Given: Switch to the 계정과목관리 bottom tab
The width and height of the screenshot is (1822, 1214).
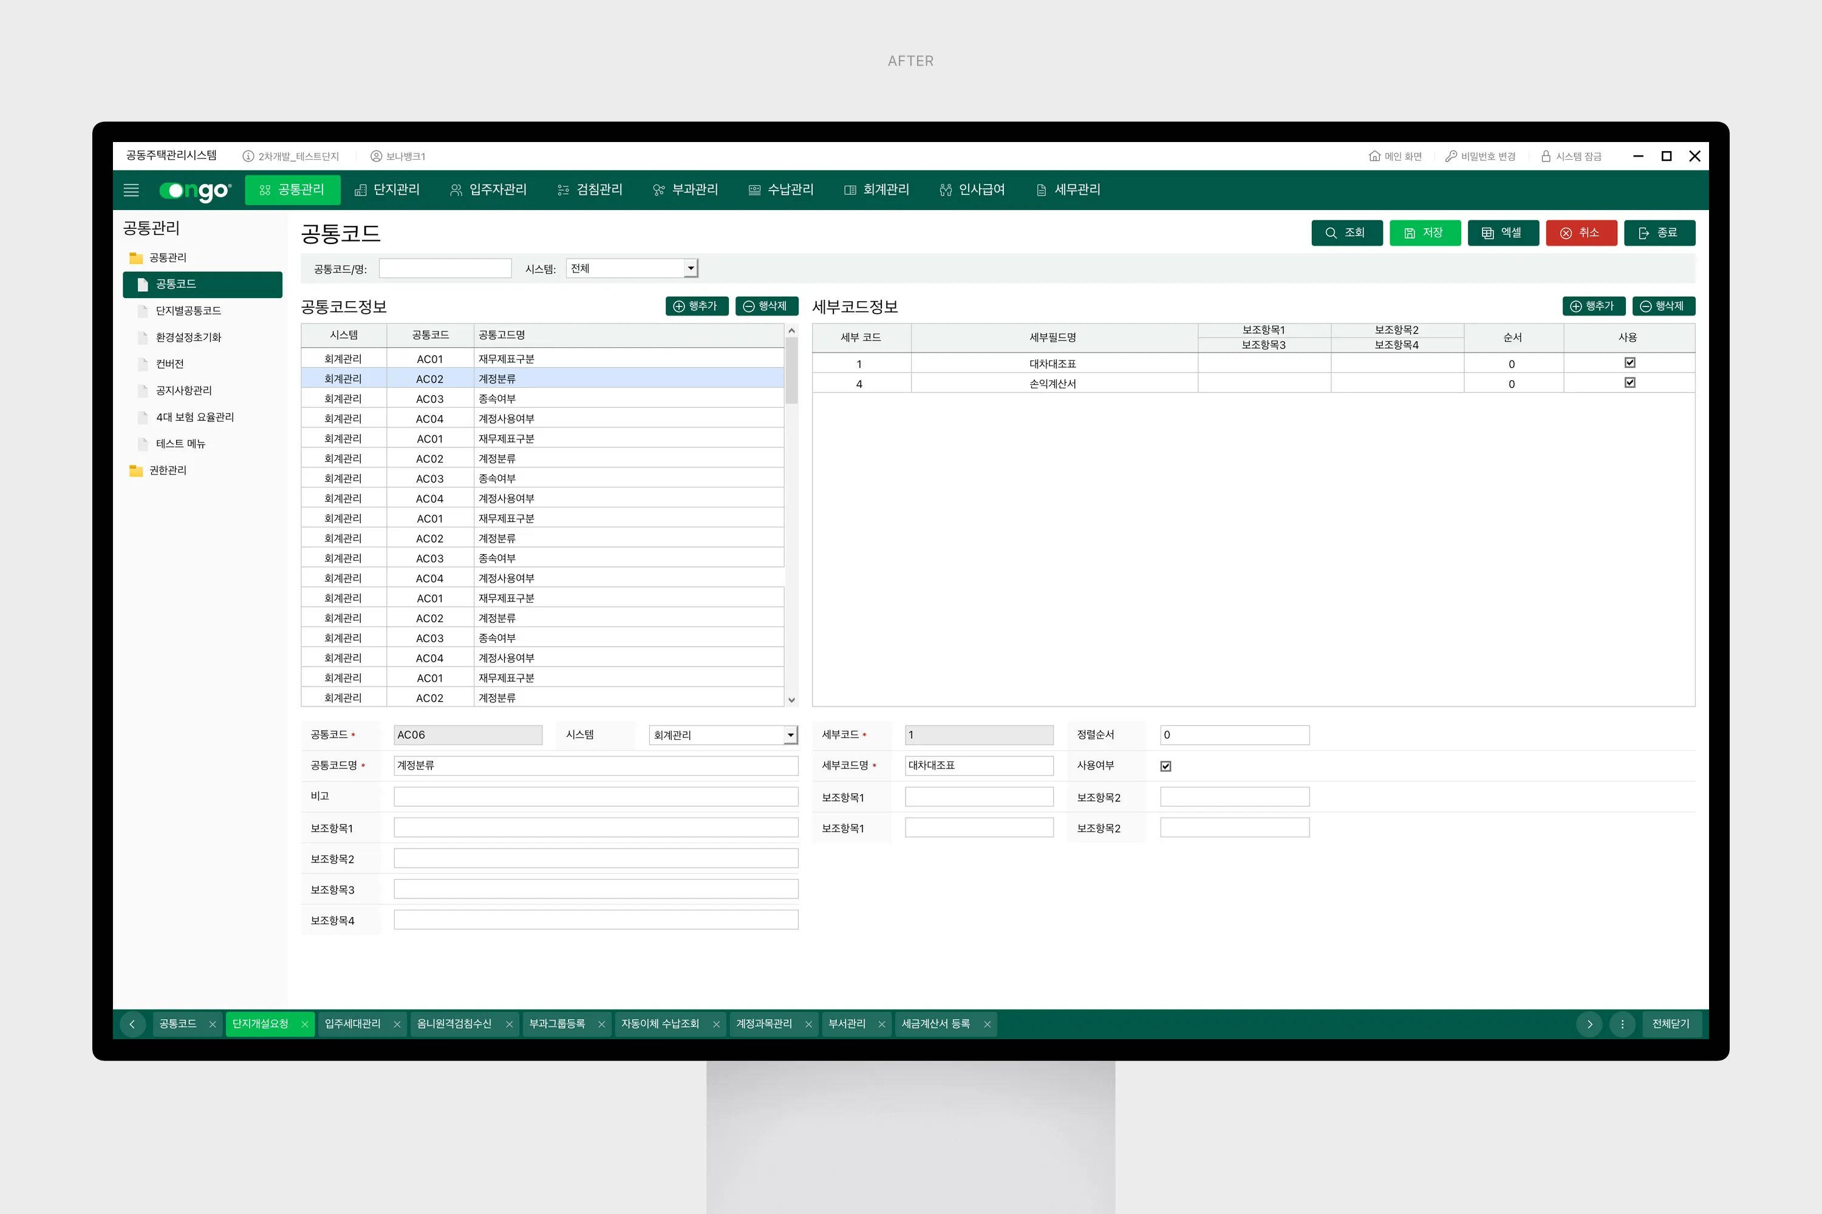Looking at the screenshot, I should tap(764, 1025).
